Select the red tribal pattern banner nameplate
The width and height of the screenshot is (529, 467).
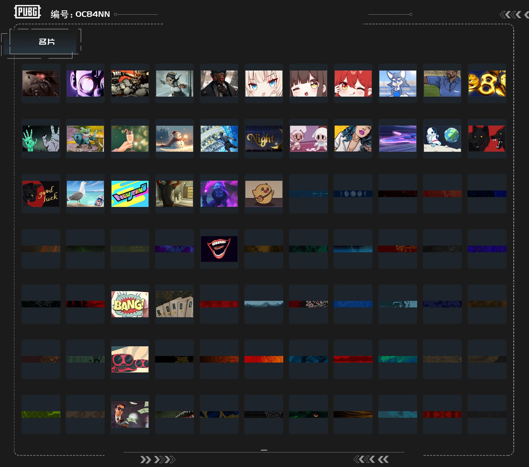(442, 414)
